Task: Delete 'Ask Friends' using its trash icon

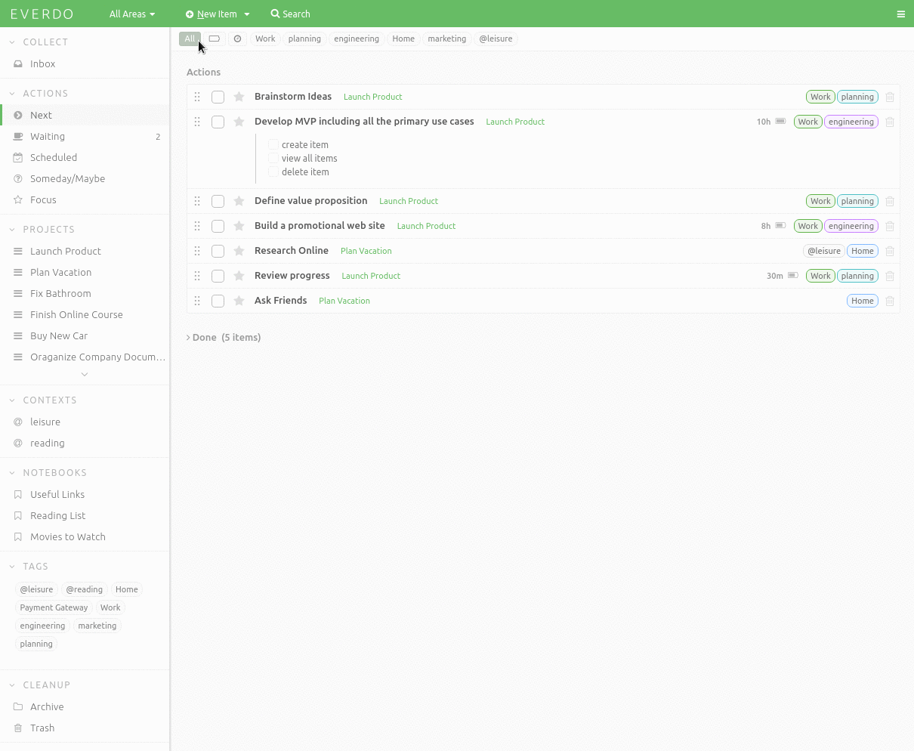Action: (x=890, y=300)
